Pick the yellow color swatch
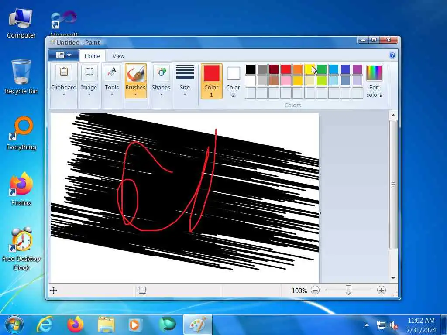Viewport: 447px width, 335px height. [x=309, y=69]
